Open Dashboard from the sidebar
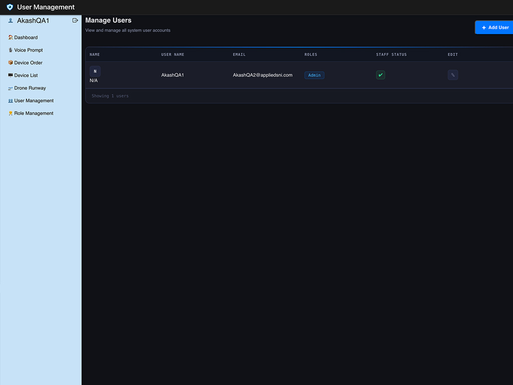513x385 pixels. [x=26, y=37]
